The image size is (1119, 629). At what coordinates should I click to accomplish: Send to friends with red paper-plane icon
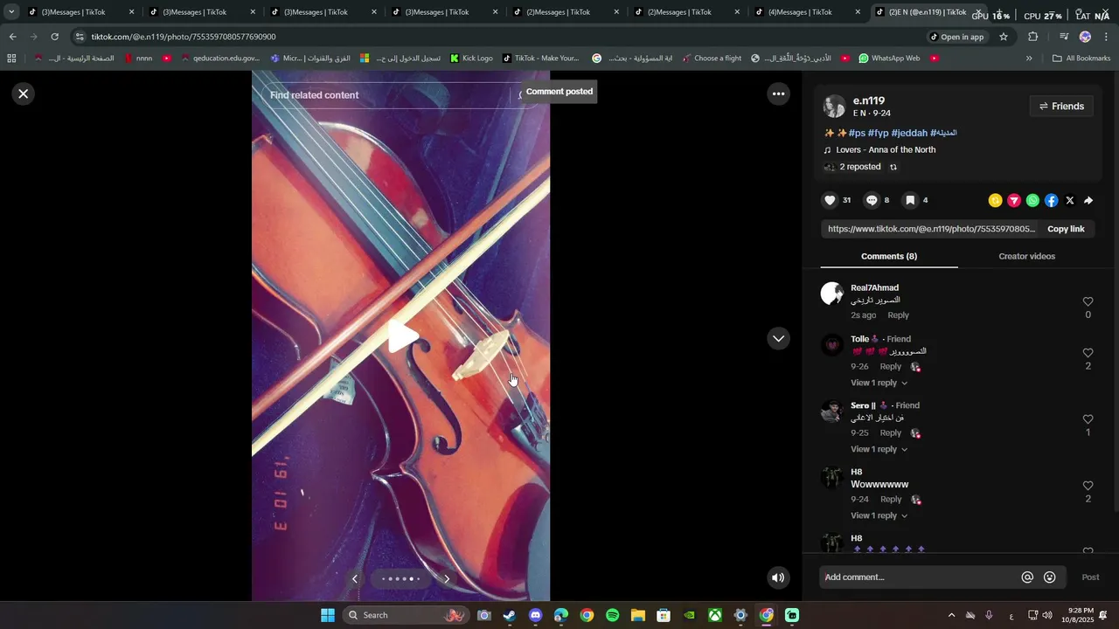tap(1014, 201)
